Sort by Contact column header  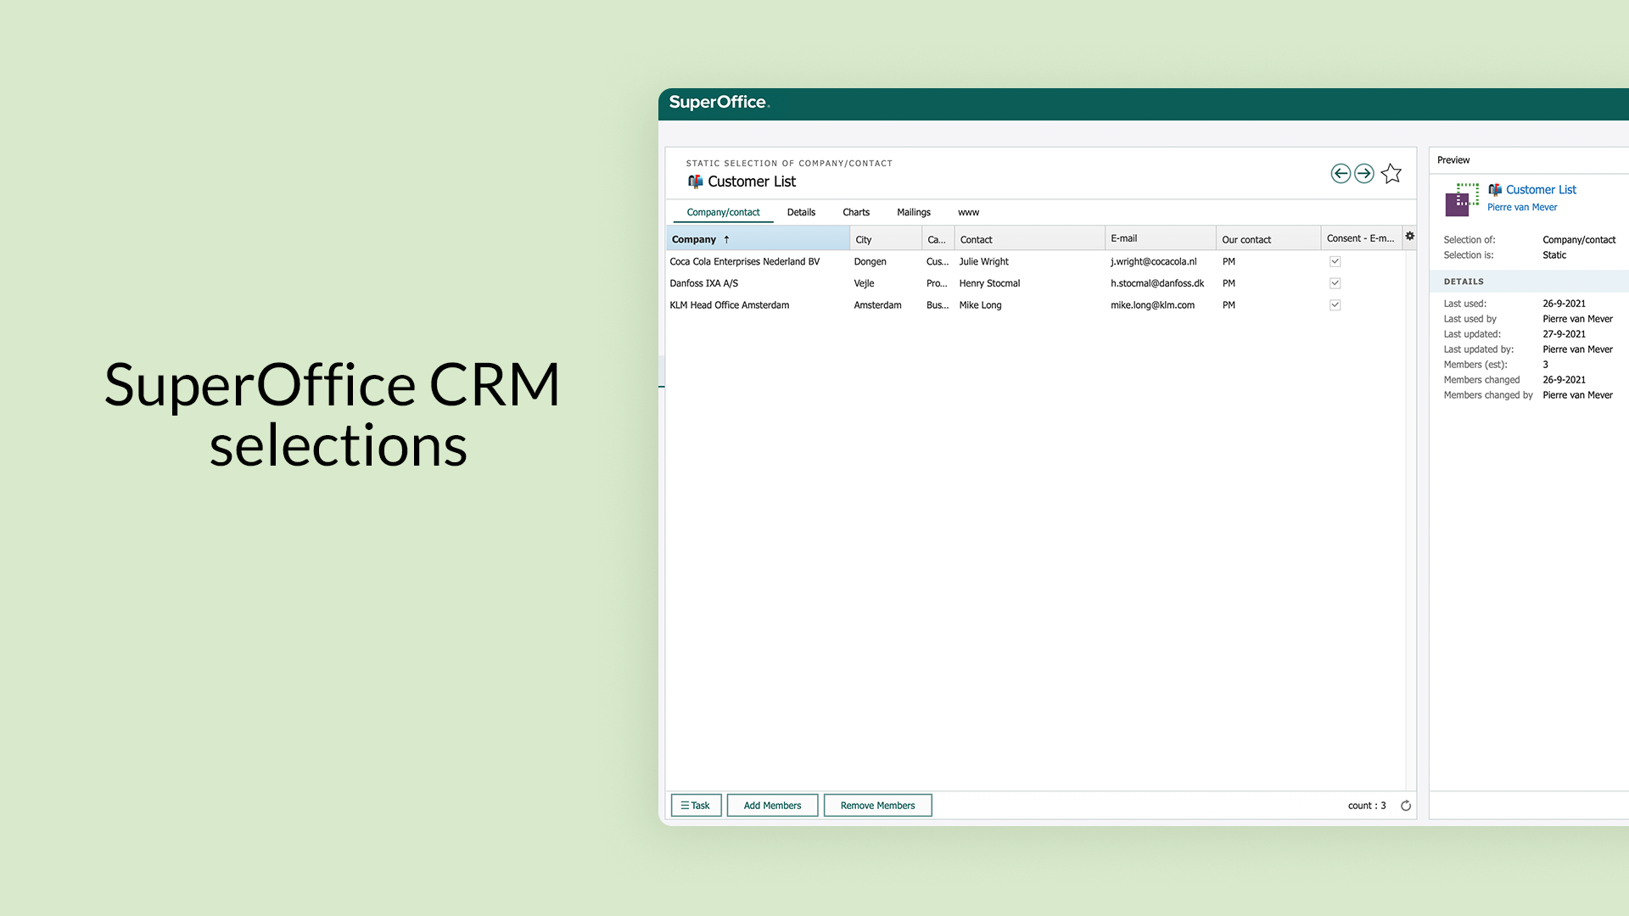[1030, 239]
